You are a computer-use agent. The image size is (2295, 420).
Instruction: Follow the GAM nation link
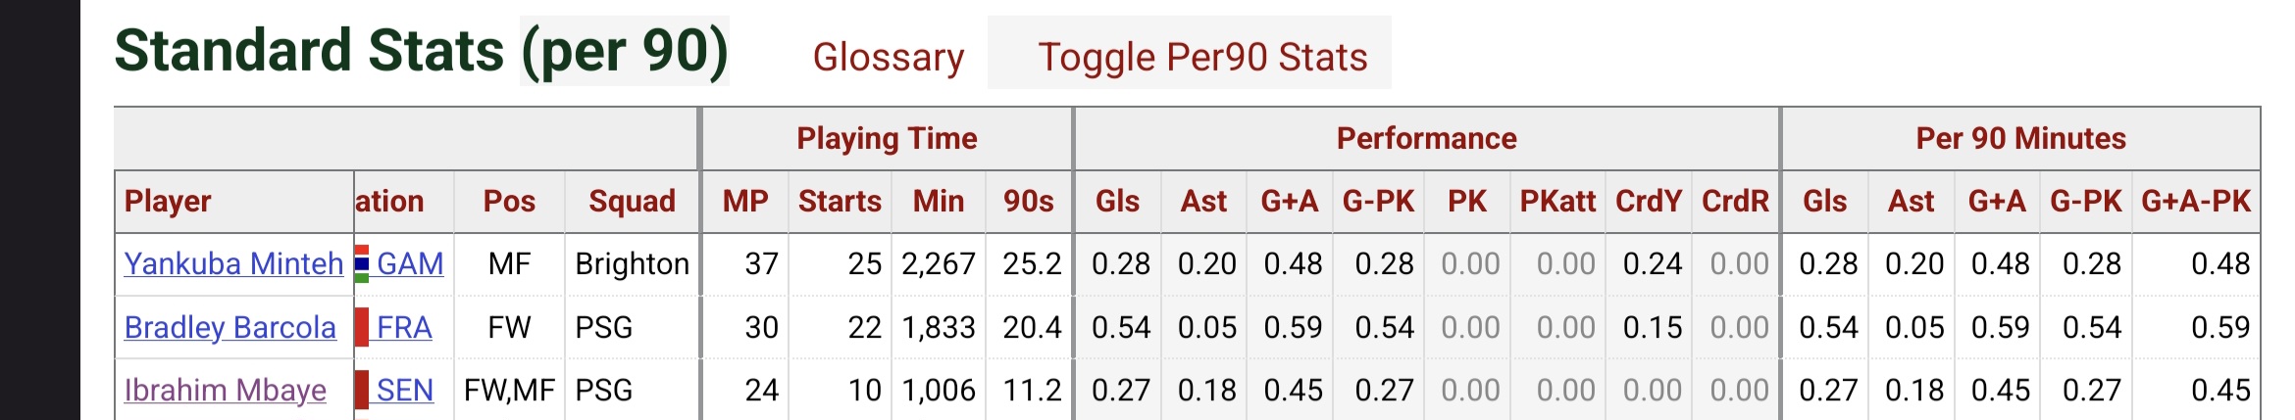pos(410,263)
